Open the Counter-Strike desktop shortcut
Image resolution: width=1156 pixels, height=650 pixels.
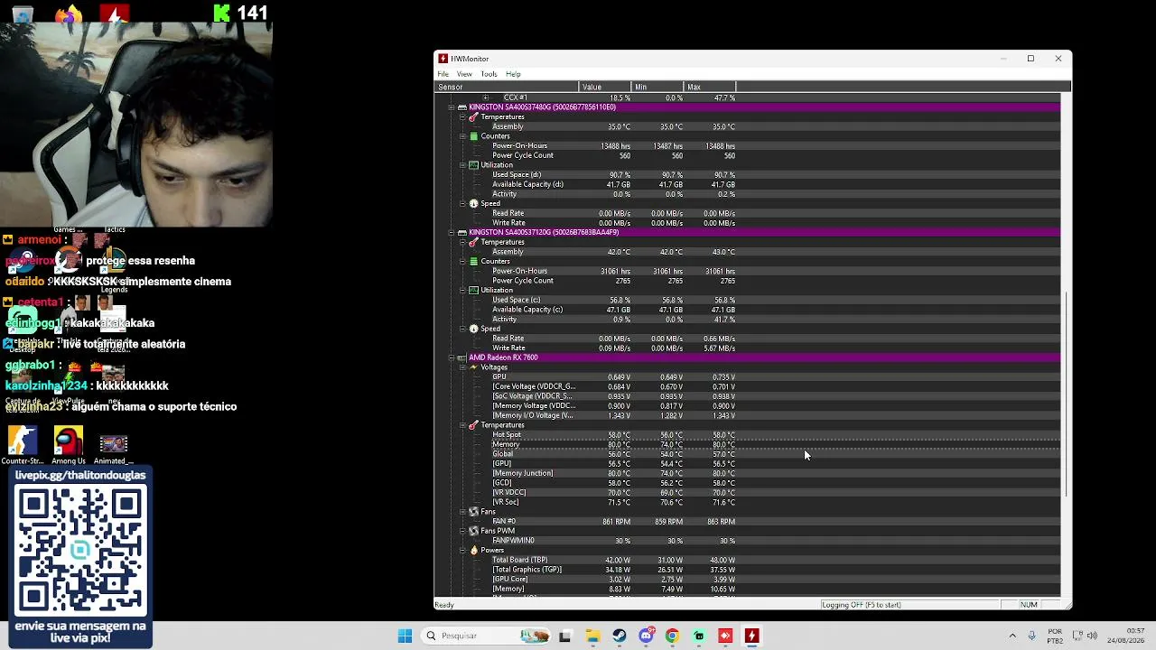coord(23,446)
